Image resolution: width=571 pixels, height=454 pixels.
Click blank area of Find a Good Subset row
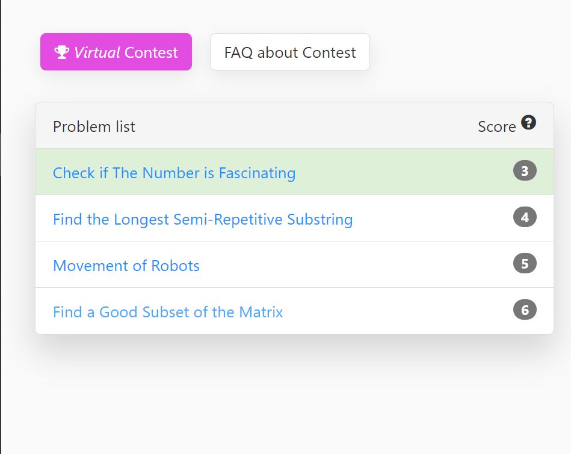click(x=394, y=311)
